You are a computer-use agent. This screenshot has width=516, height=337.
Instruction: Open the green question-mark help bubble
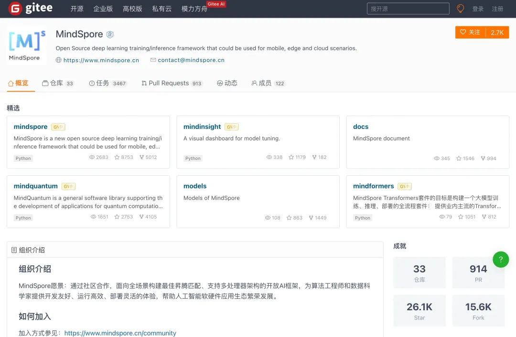pyautogui.click(x=501, y=260)
